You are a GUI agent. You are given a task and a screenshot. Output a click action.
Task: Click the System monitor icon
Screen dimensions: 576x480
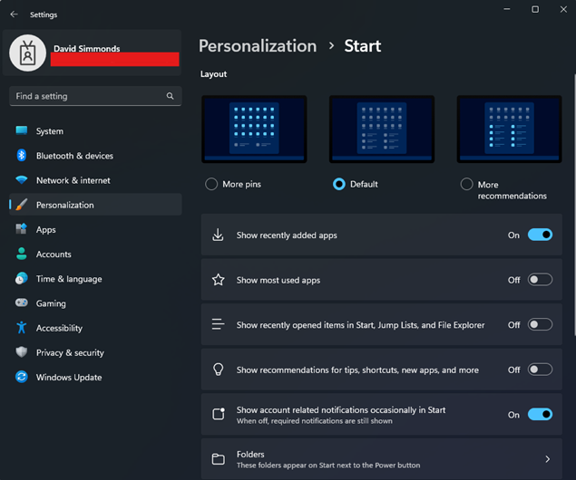[21, 130]
